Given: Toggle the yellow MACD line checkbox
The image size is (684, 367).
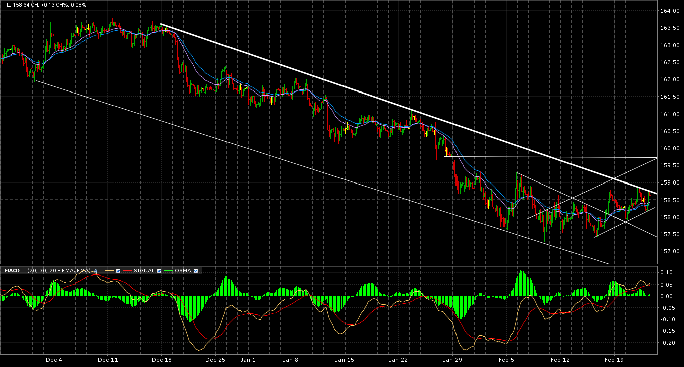Looking at the screenshot, I should pyautogui.click(x=118, y=271).
